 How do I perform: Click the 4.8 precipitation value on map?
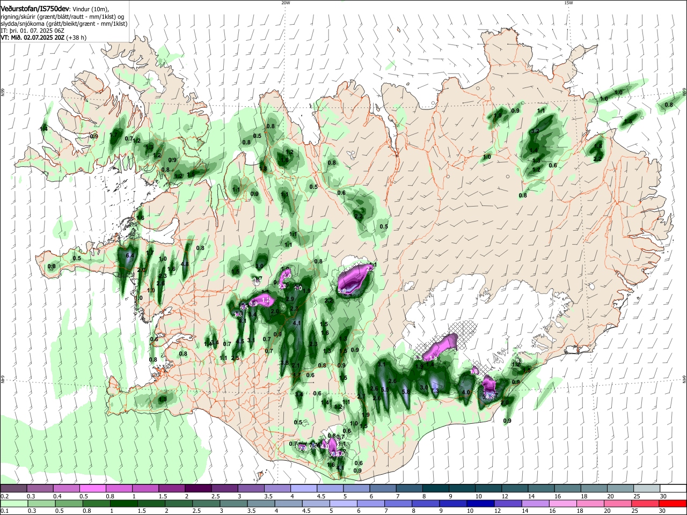pyautogui.click(x=185, y=264)
